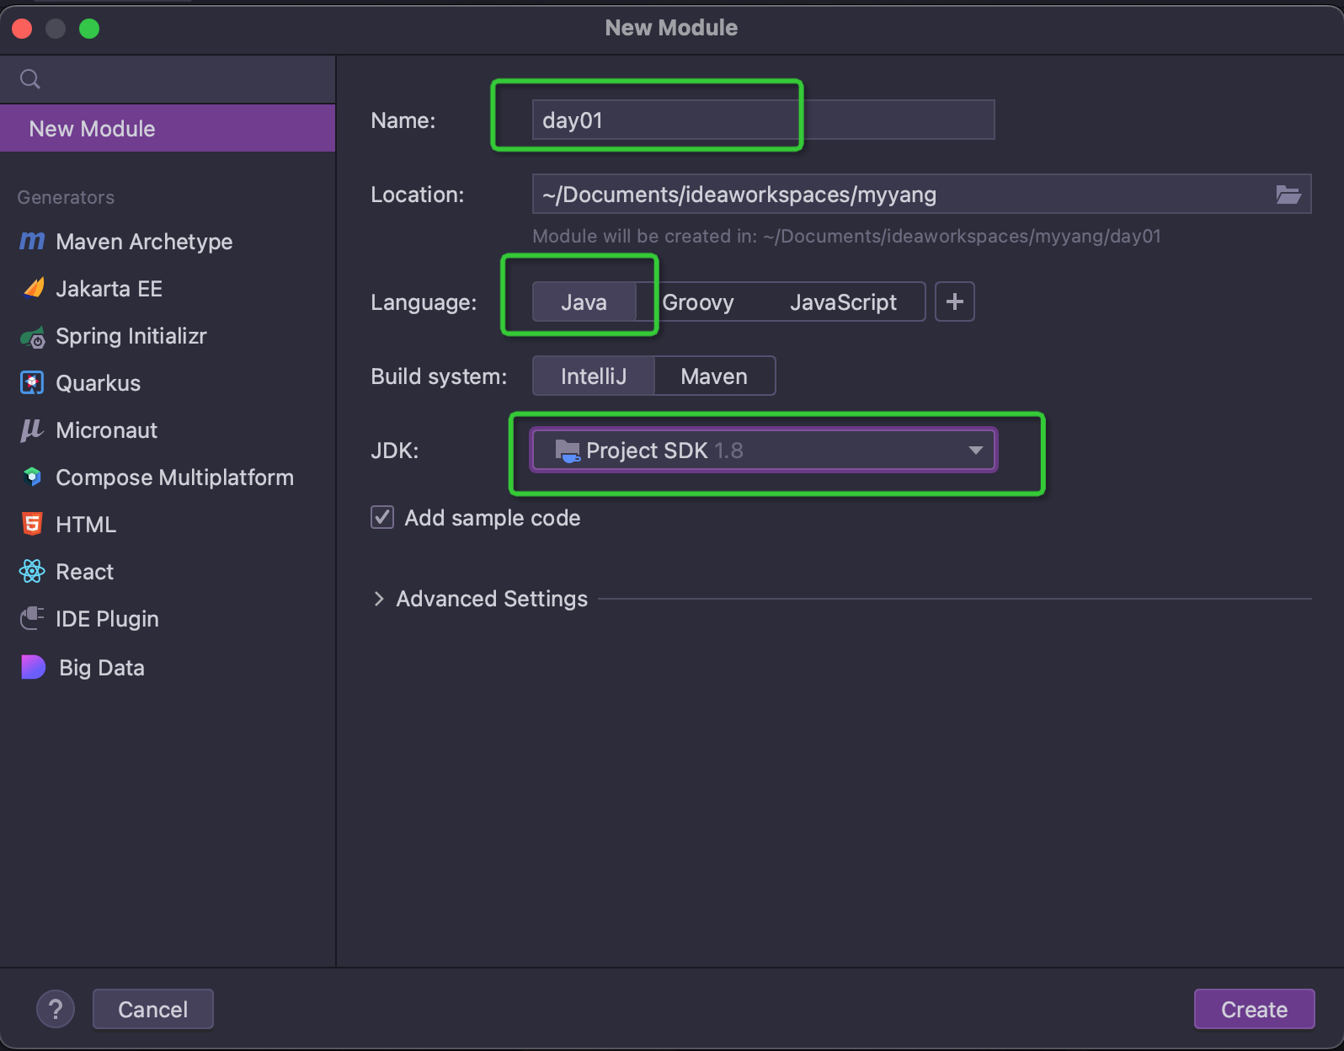
Task: Click the Quarkus generator icon
Action: (x=32, y=383)
